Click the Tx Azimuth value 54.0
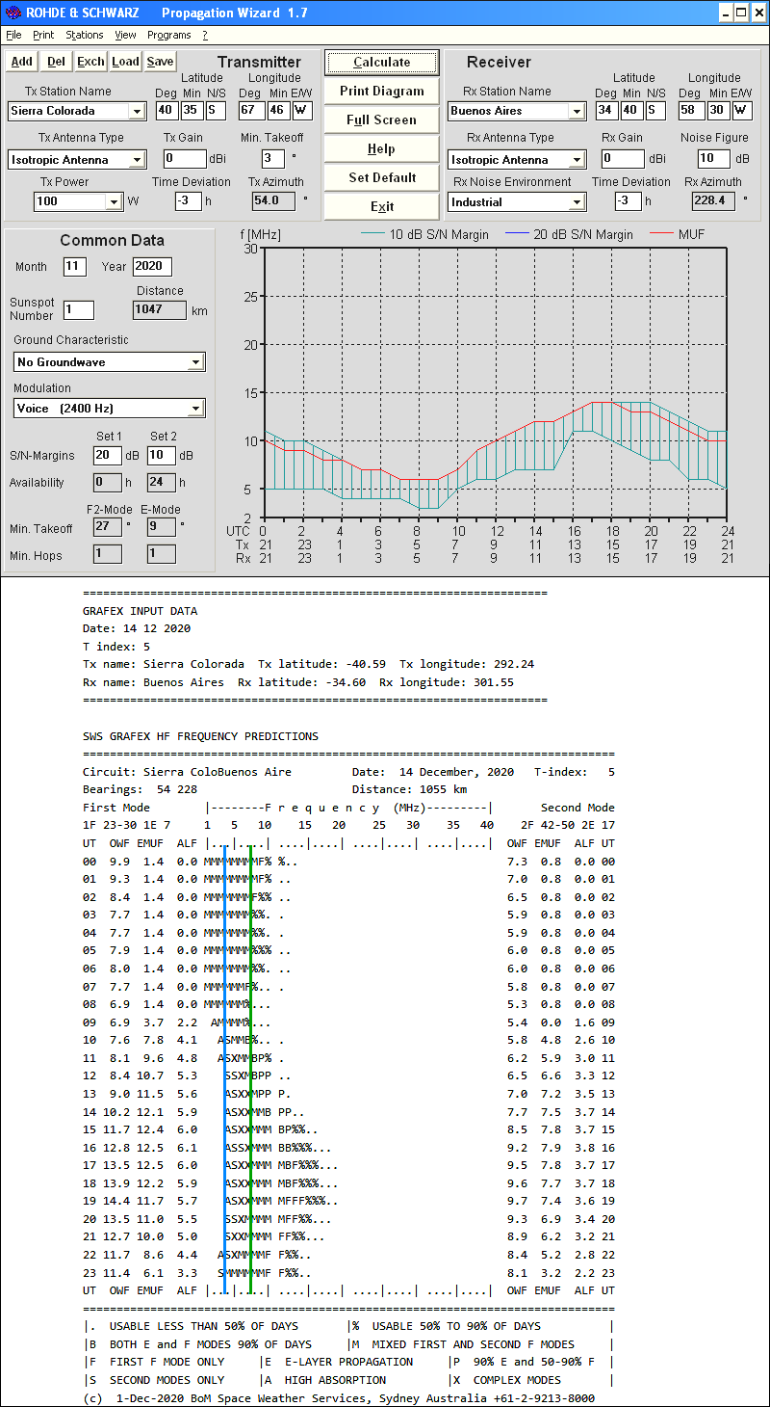 point(275,200)
